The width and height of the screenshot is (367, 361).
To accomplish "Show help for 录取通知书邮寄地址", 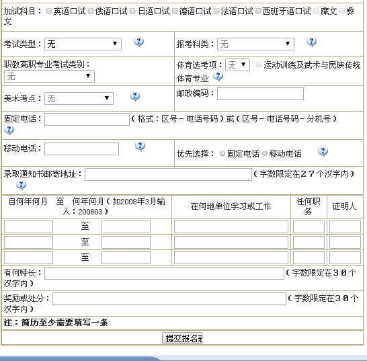I will 22,185.
